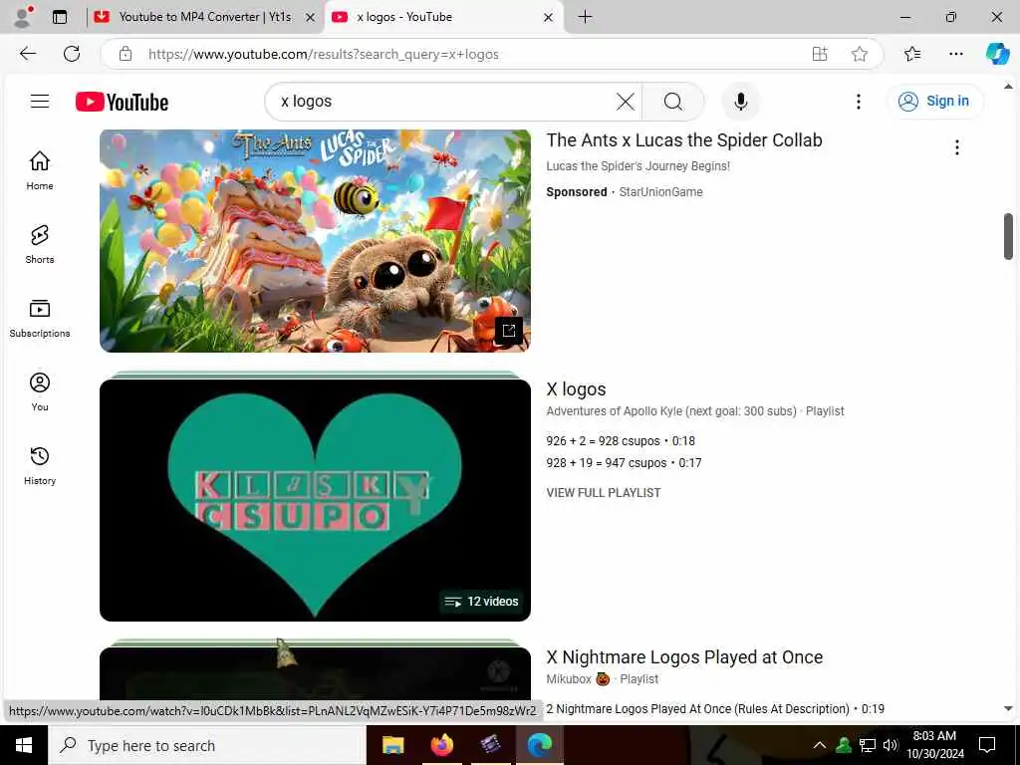Open History in the sidebar
The image size is (1020, 765).
pyautogui.click(x=40, y=466)
